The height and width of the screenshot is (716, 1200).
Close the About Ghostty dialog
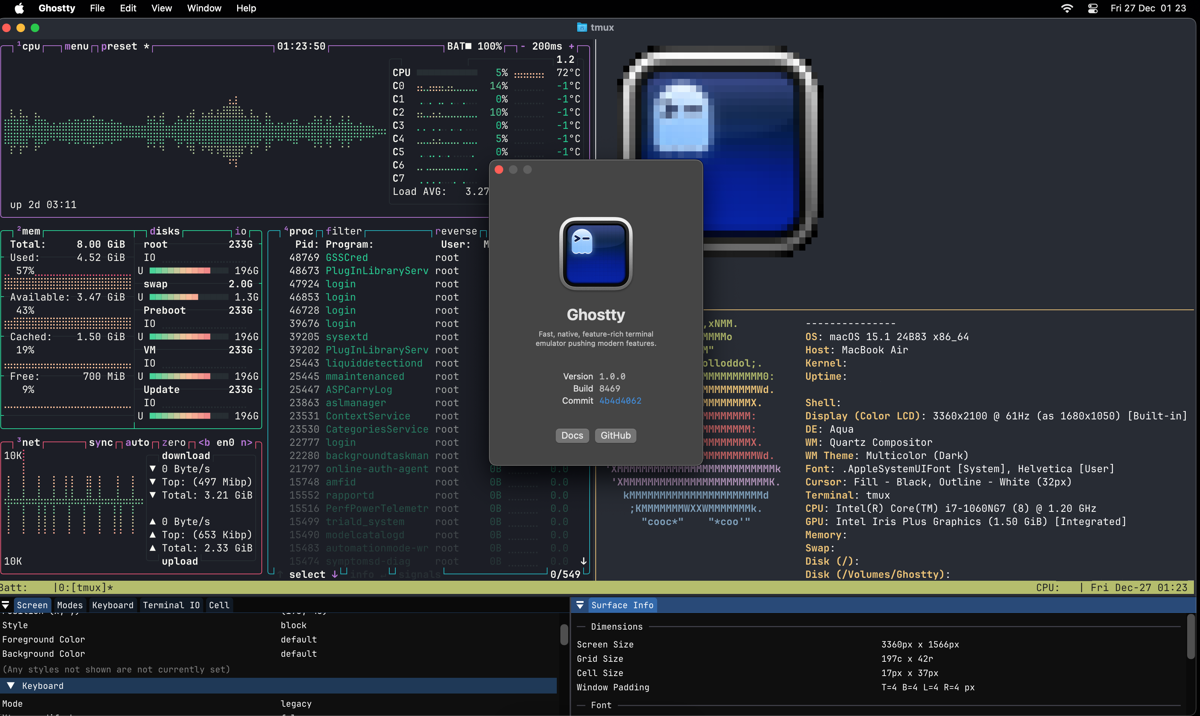tap(499, 170)
